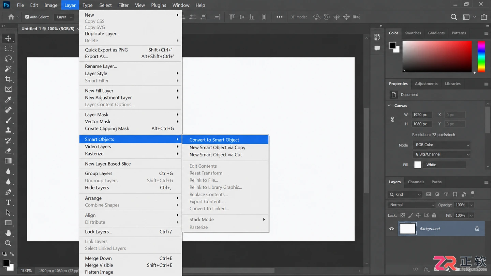Image resolution: width=491 pixels, height=276 pixels.
Task: Switch to the Swatches tab
Action: pos(413,33)
